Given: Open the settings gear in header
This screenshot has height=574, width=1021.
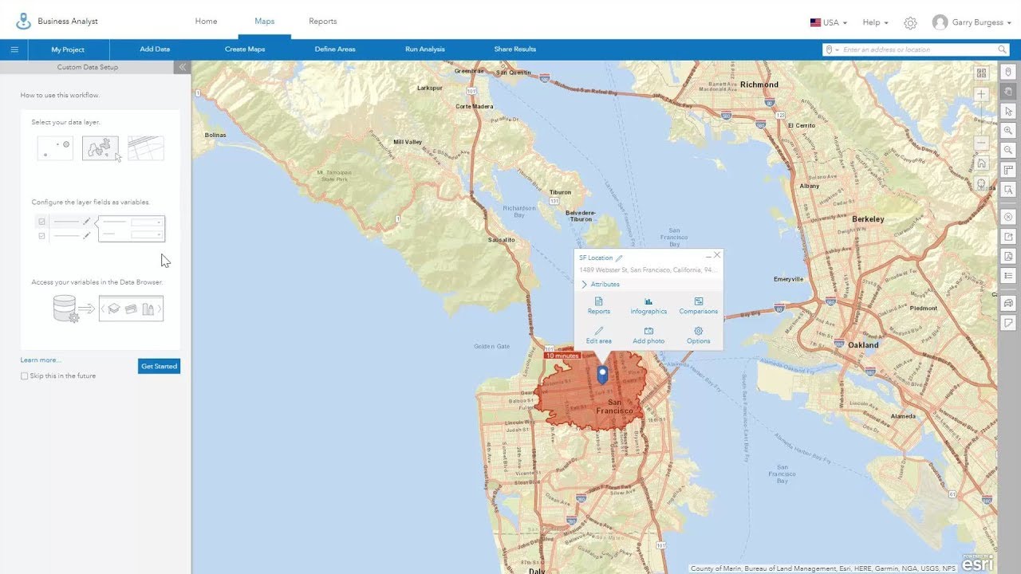Looking at the screenshot, I should pos(910,23).
